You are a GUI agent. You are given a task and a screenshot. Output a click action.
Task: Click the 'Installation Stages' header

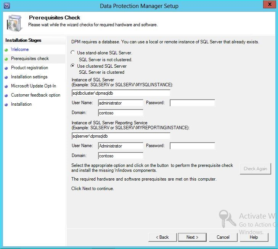23,40
